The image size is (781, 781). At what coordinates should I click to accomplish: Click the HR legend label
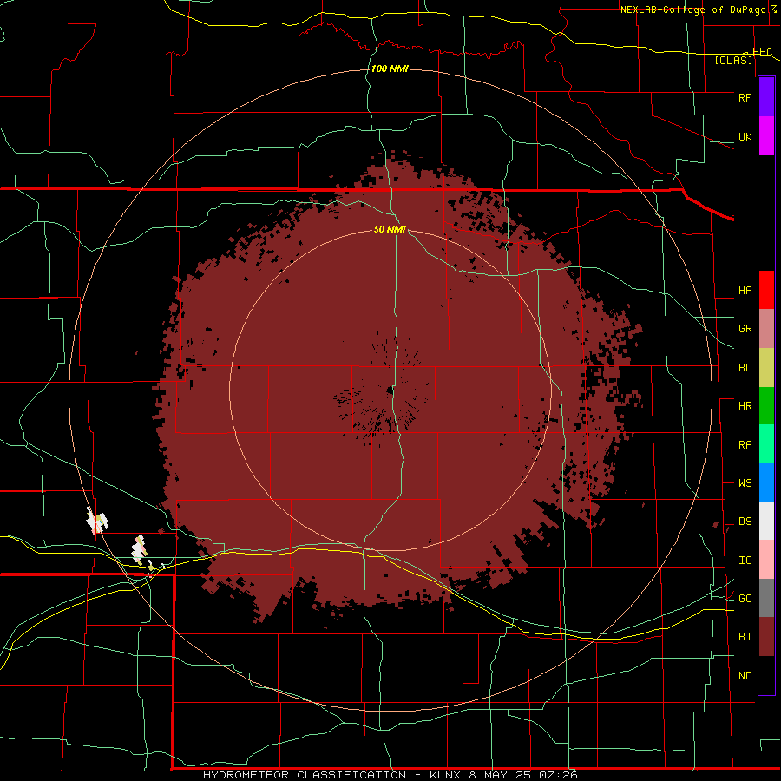pyautogui.click(x=745, y=406)
